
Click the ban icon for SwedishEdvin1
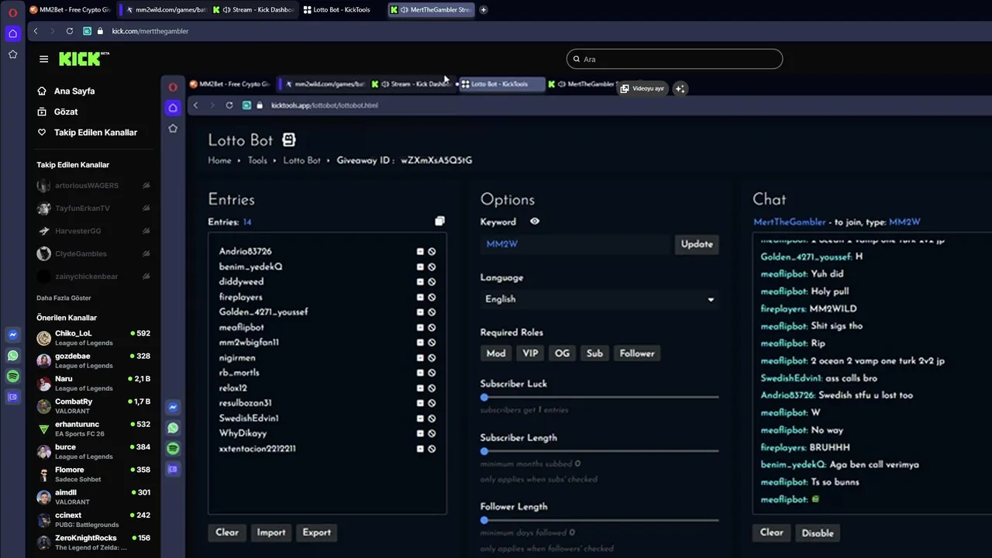[x=432, y=418]
